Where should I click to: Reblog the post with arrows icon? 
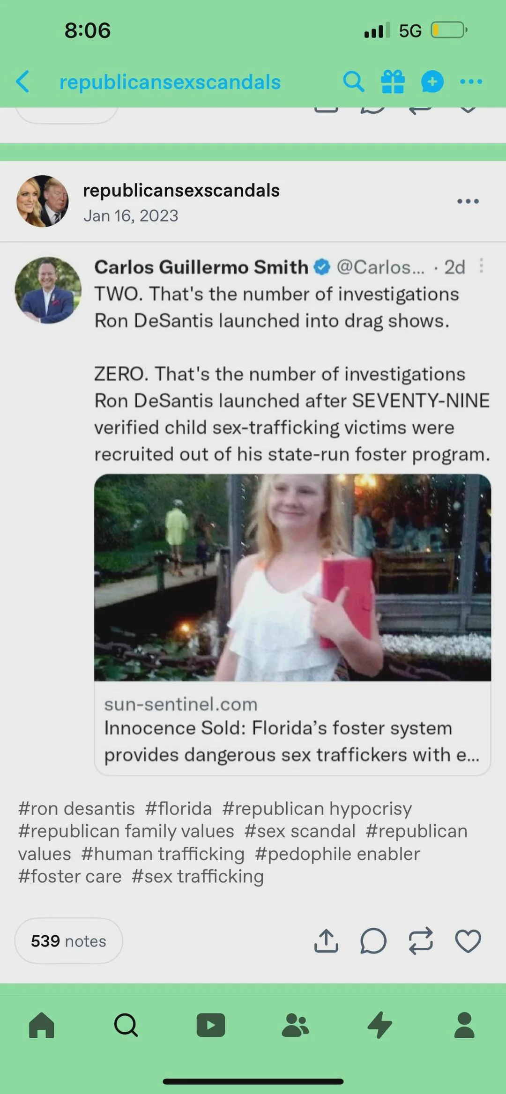pyautogui.click(x=421, y=940)
